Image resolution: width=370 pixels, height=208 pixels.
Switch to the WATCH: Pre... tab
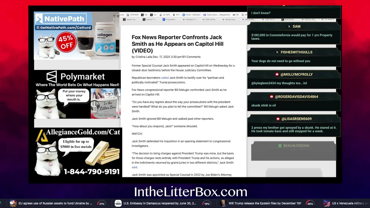pyautogui.click(x=308, y=20)
